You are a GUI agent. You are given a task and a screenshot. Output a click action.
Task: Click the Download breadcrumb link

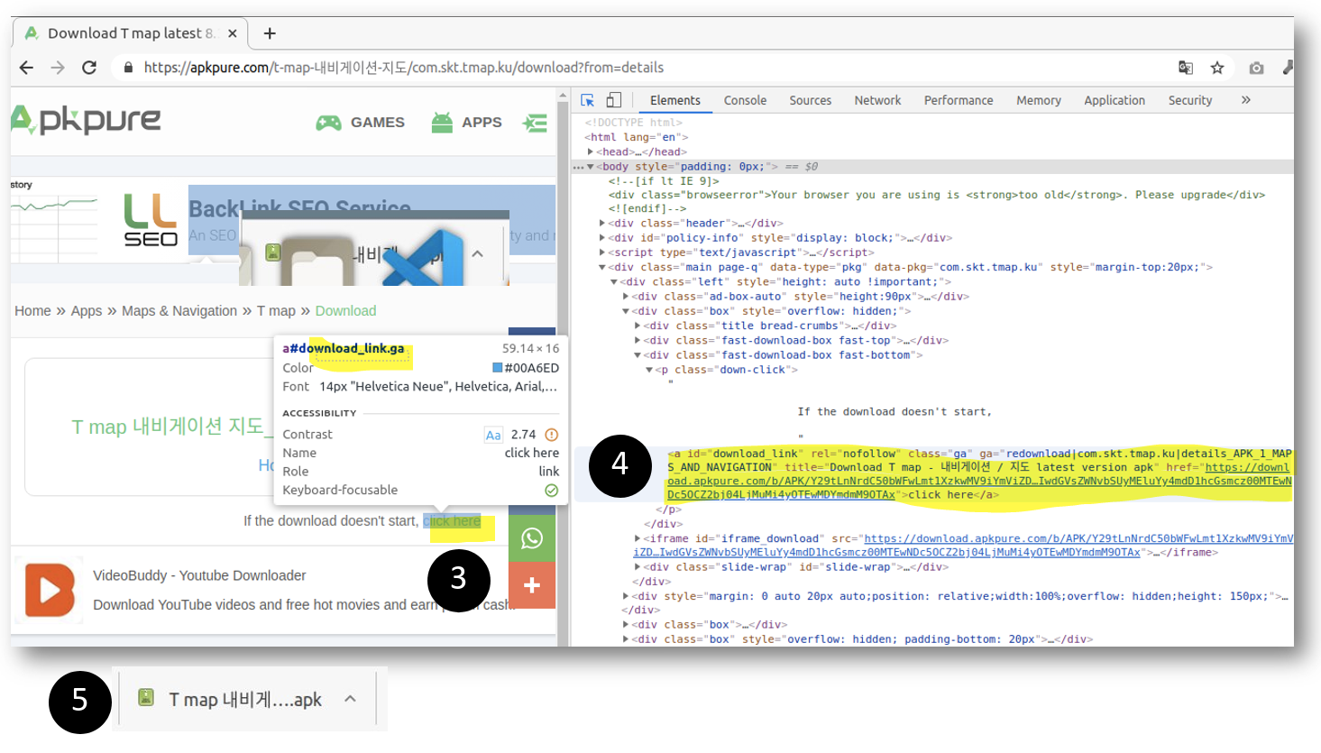click(x=345, y=311)
